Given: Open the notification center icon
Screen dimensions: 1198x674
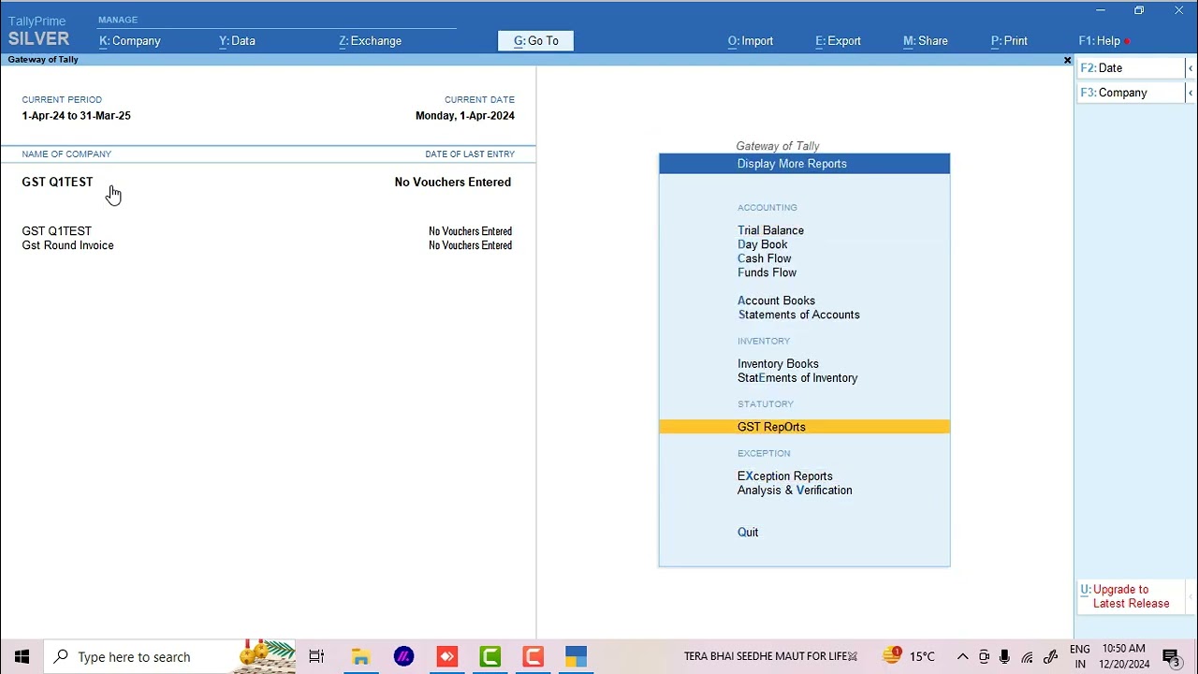Looking at the screenshot, I should [x=1171, y=656].
